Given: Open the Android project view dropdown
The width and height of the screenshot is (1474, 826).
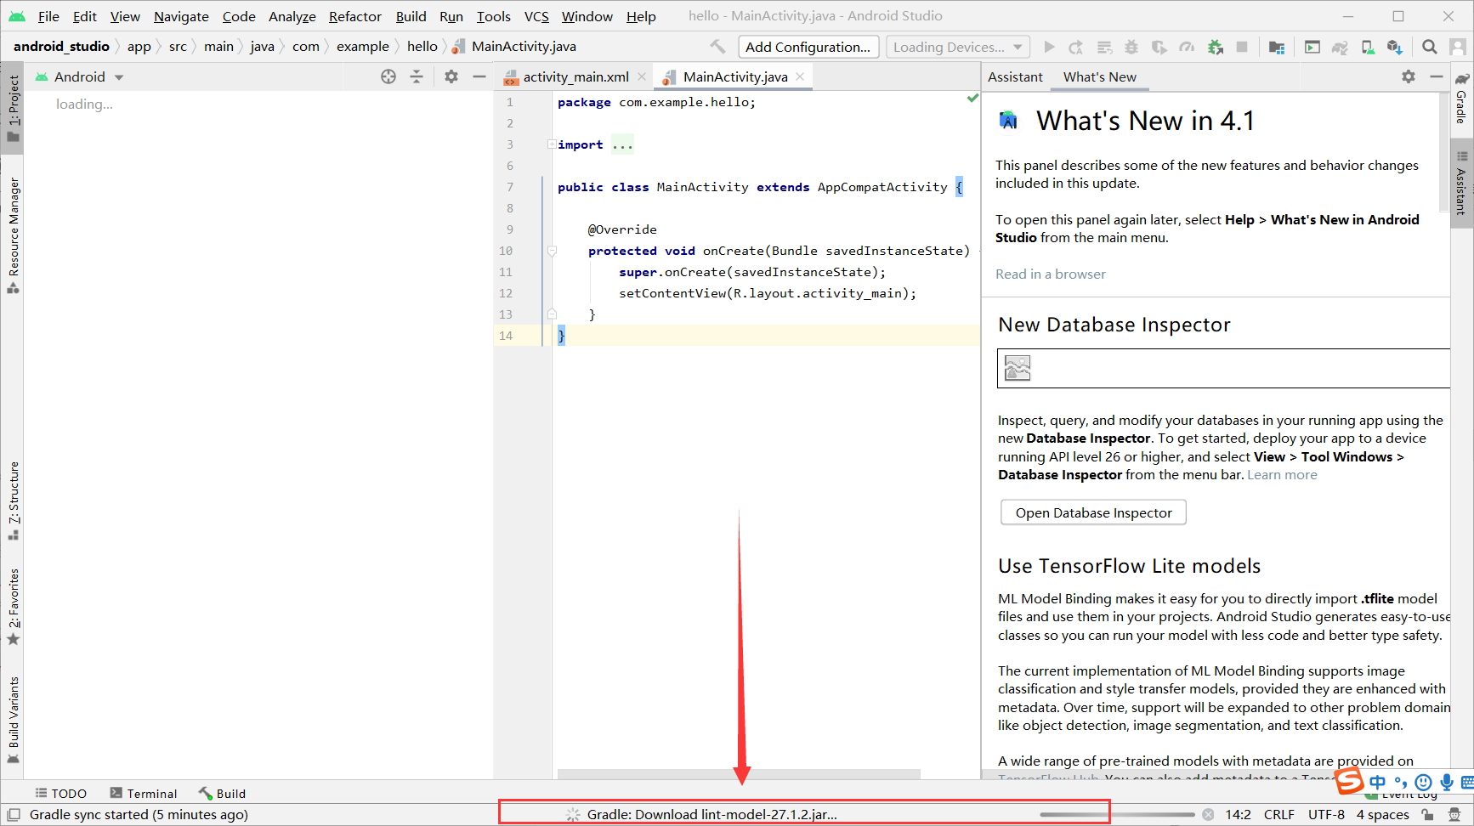Looking at the screenshot, I should point(80,76).
